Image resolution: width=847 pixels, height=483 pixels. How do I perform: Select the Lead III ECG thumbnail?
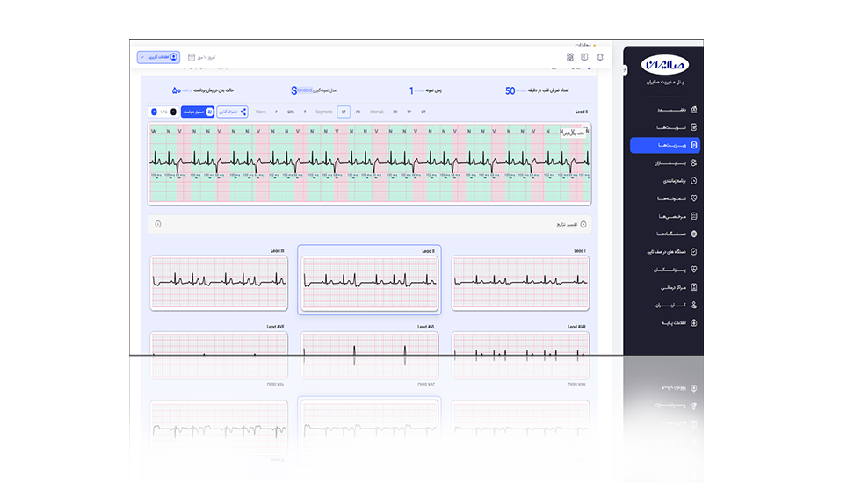click(x=219, y=283)
